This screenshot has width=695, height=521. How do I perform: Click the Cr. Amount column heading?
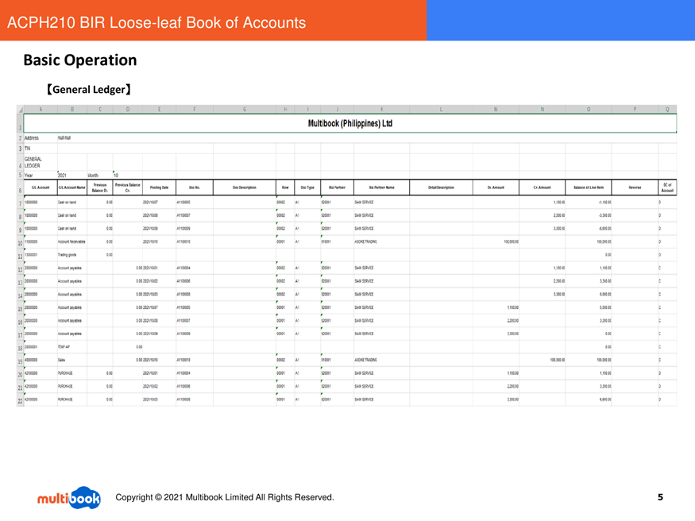(542, 188)
